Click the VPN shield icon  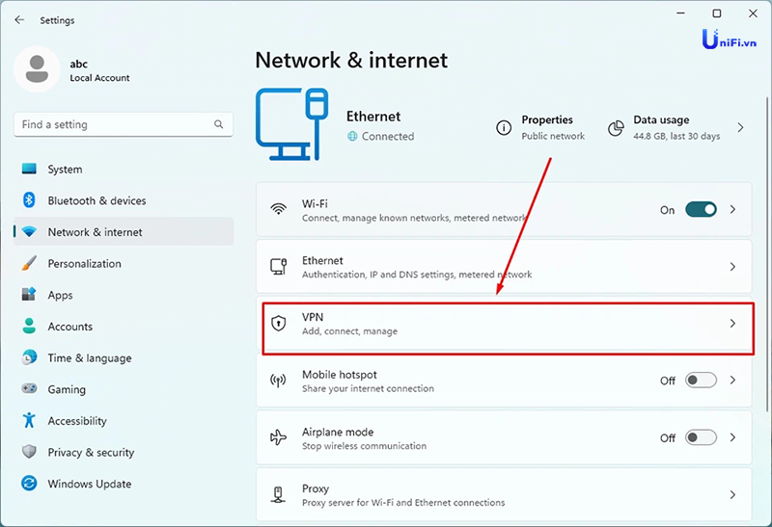(x=279, y=323)
